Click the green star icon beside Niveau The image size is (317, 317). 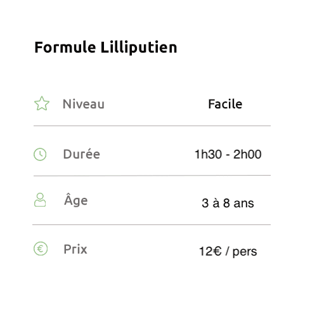(x=42, y=103)
